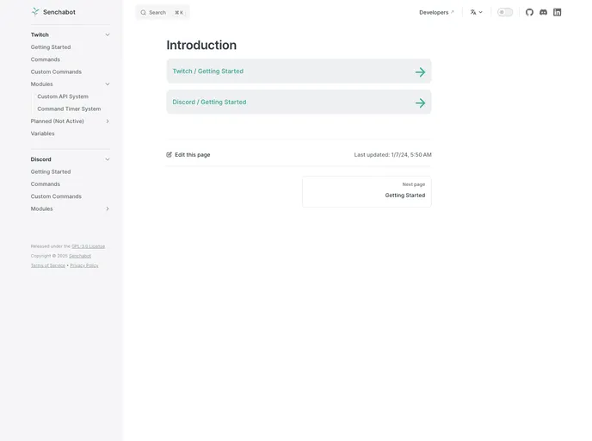Expand the Discord Modules chevron
Viewport: 592px width, 441px height.
[108, 208]
